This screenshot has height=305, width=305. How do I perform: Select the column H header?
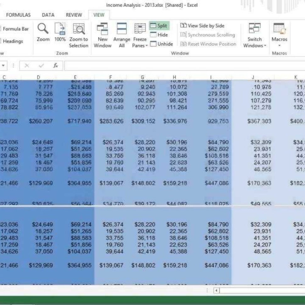pyautogui.click(x=174, y=77)
